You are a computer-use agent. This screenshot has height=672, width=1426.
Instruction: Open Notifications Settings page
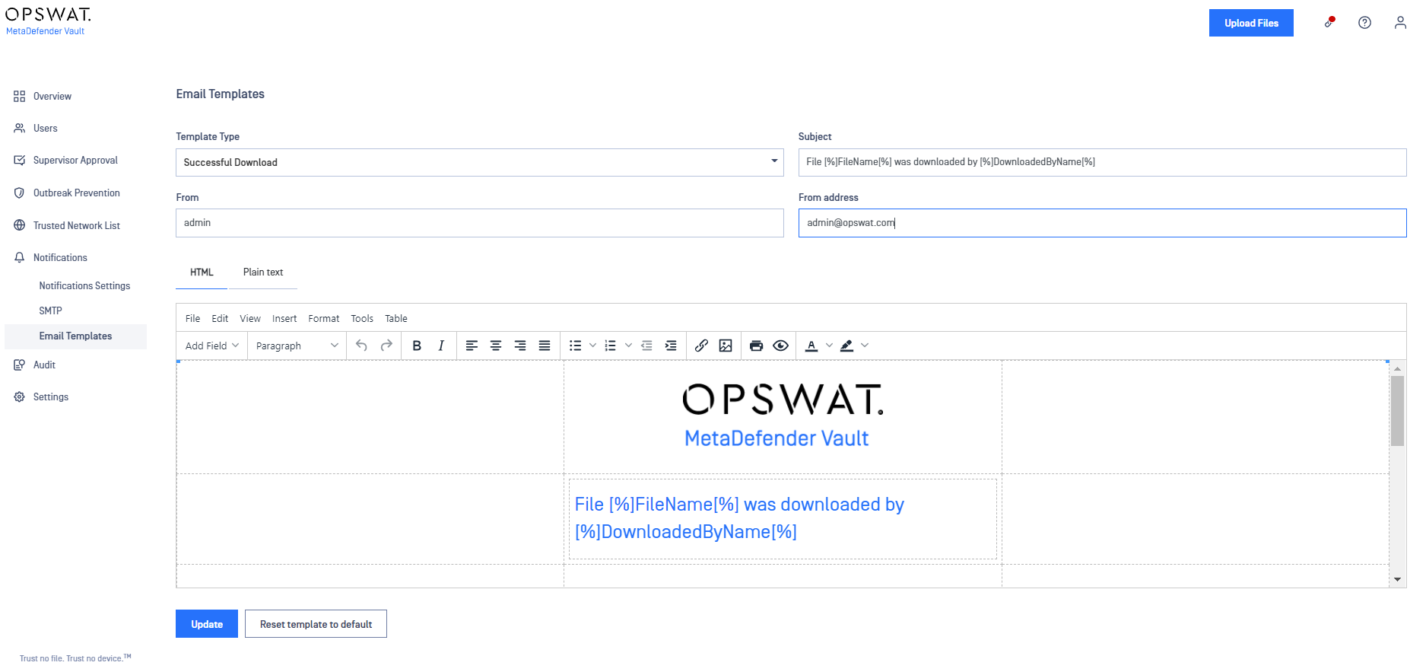(x=84, y=286)
